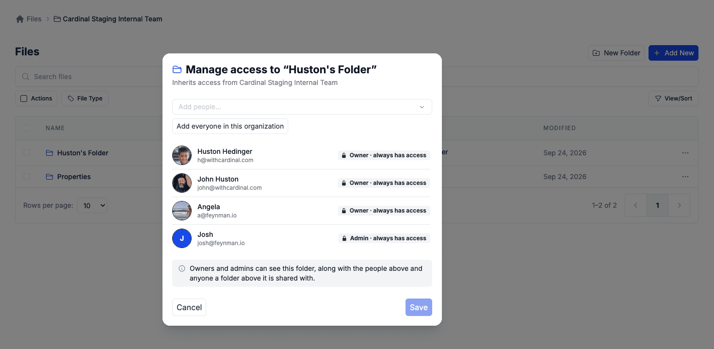Click Angela's avatar
714x349 pixels.
coord(182,211)
